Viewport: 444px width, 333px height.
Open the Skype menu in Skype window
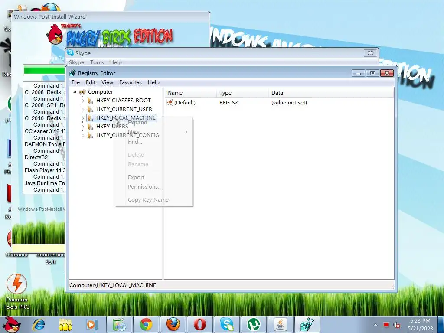pos(76,62)
